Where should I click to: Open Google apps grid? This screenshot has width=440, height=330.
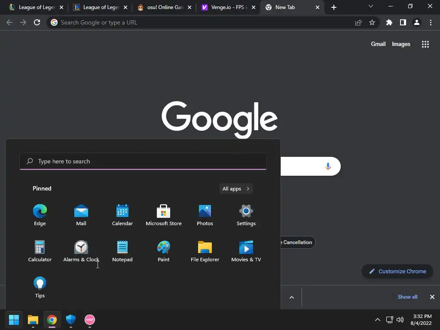tap(425, 44)
